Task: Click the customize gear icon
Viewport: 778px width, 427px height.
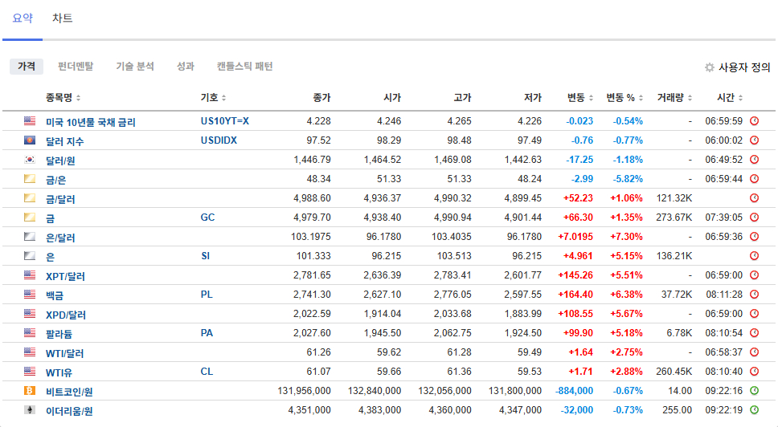Action: (709, 67)
